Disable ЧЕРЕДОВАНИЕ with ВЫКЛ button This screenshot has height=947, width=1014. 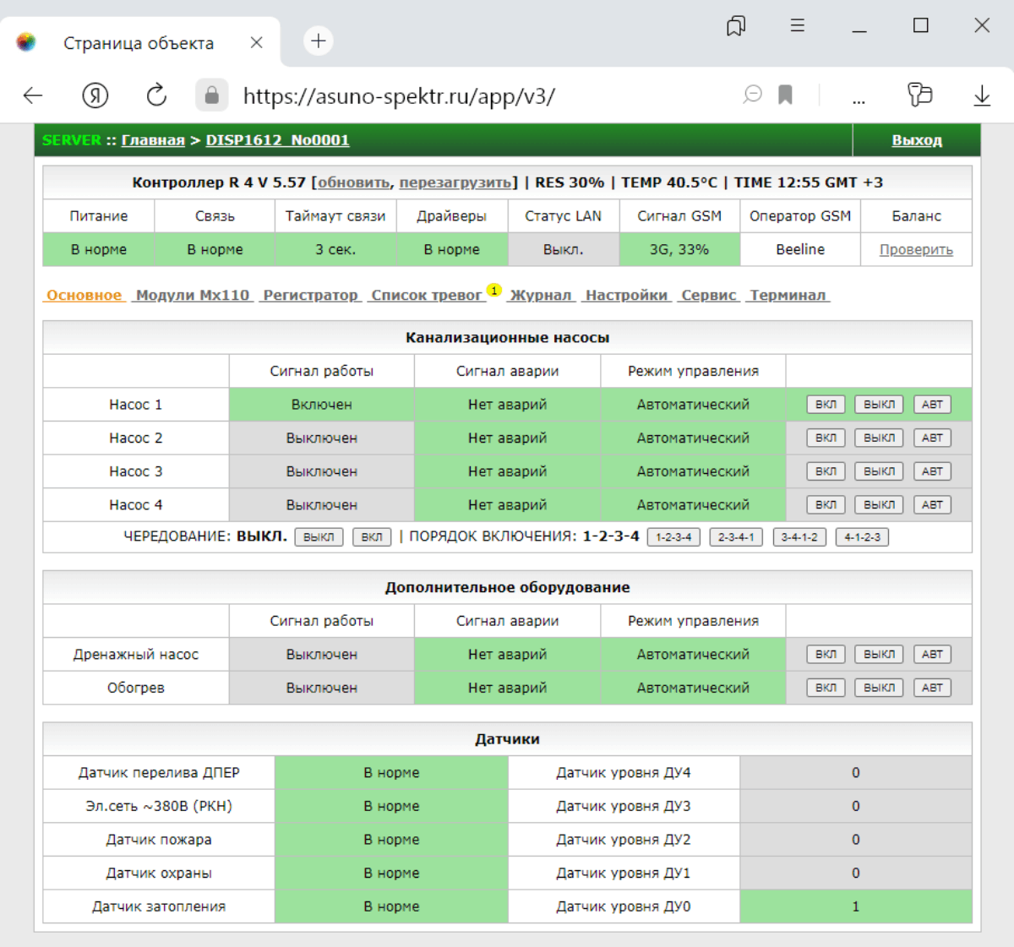[x=319, y=537]
